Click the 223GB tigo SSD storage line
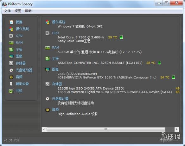Screen dimensions: 185x146 pyautogui.click(x=91, y=89)
